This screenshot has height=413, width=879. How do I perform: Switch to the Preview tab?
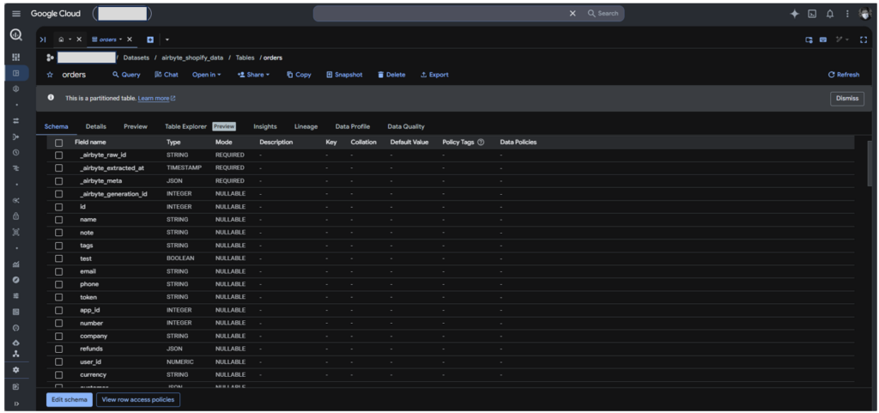pyautogui.click(x=136, y=126)
